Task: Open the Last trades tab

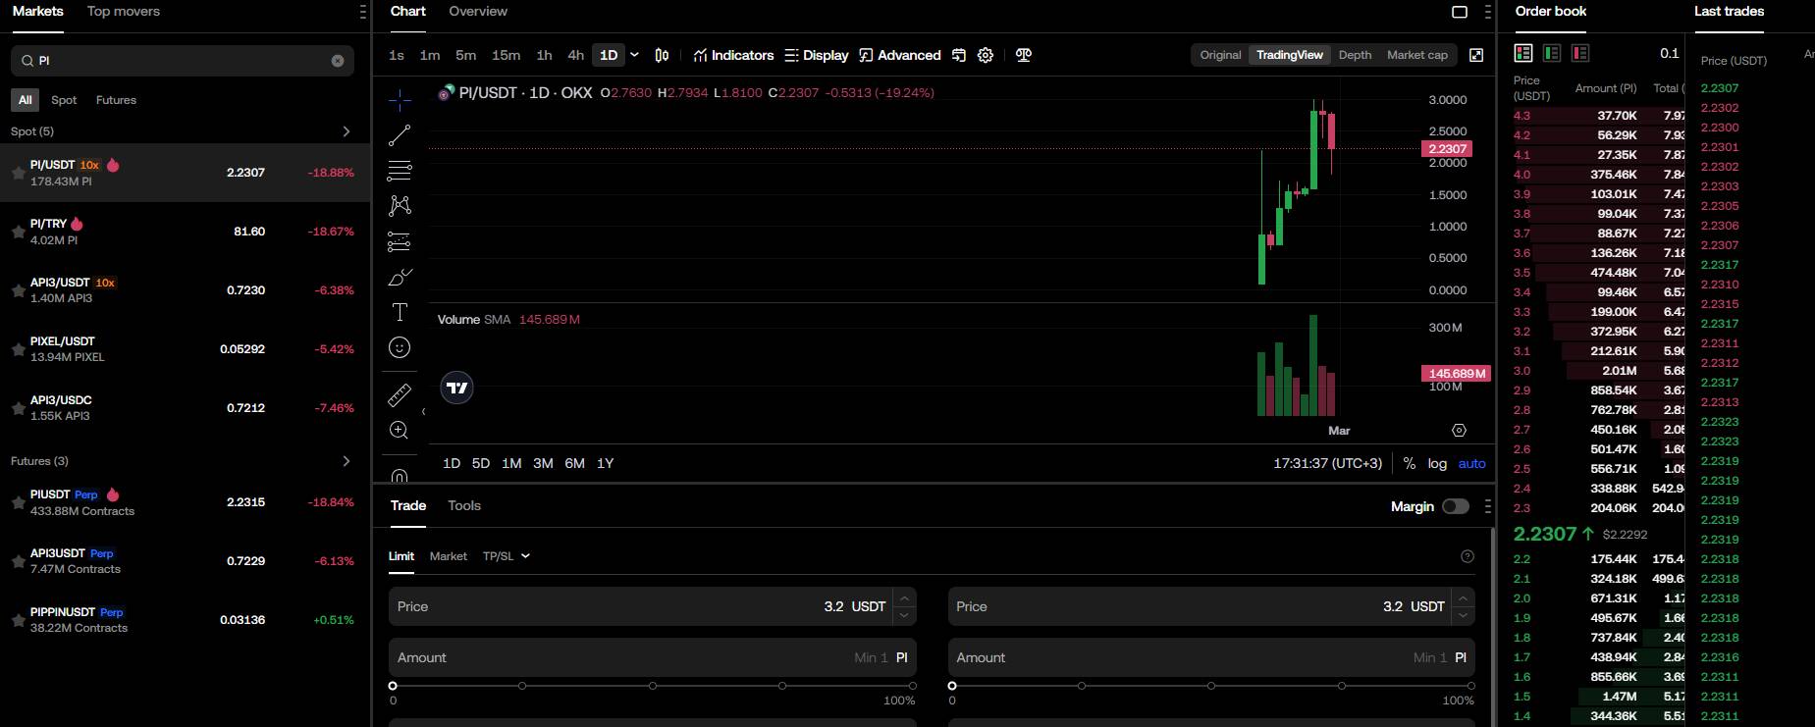Action: (x=1729, y=11)
